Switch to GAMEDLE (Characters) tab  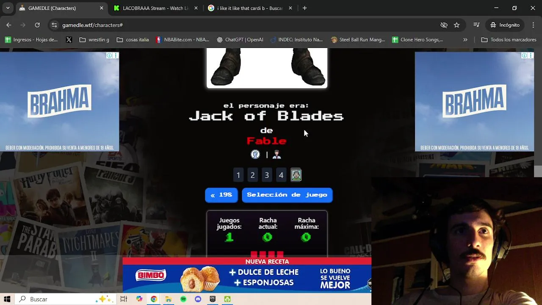pos(59,8)
